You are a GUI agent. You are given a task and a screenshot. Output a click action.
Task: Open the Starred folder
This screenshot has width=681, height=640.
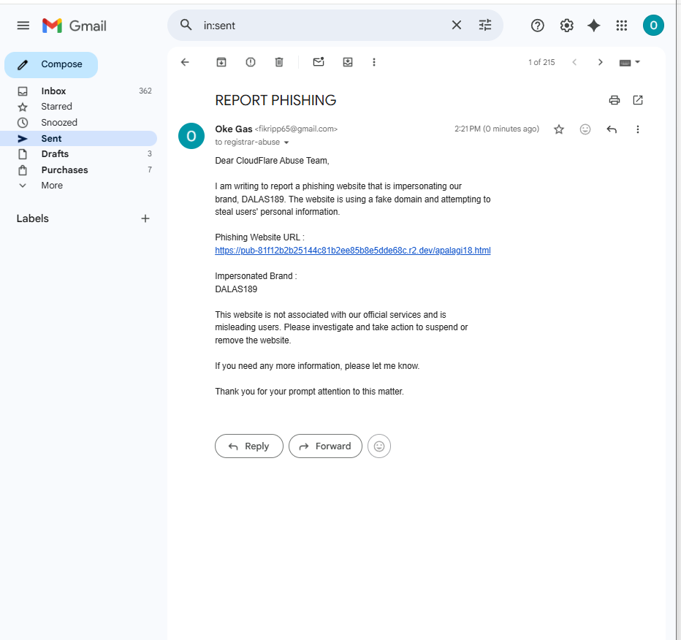[x=79, y=107]
